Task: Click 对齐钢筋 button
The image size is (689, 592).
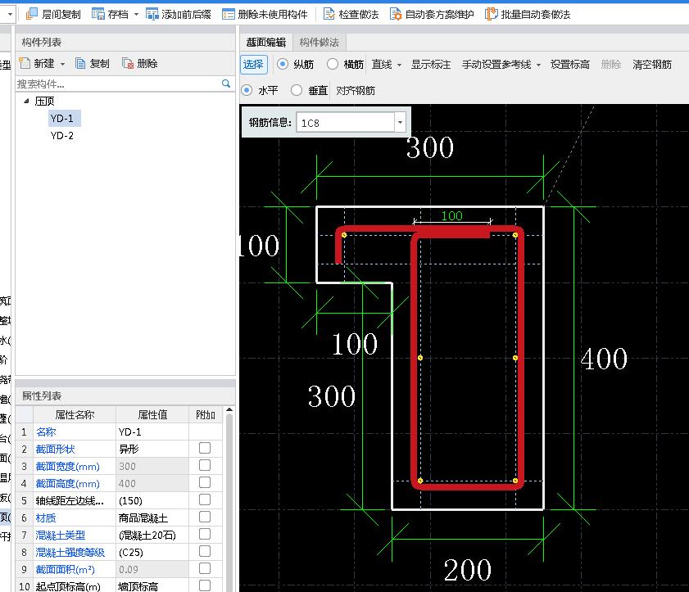Action: tap(356, 90)
